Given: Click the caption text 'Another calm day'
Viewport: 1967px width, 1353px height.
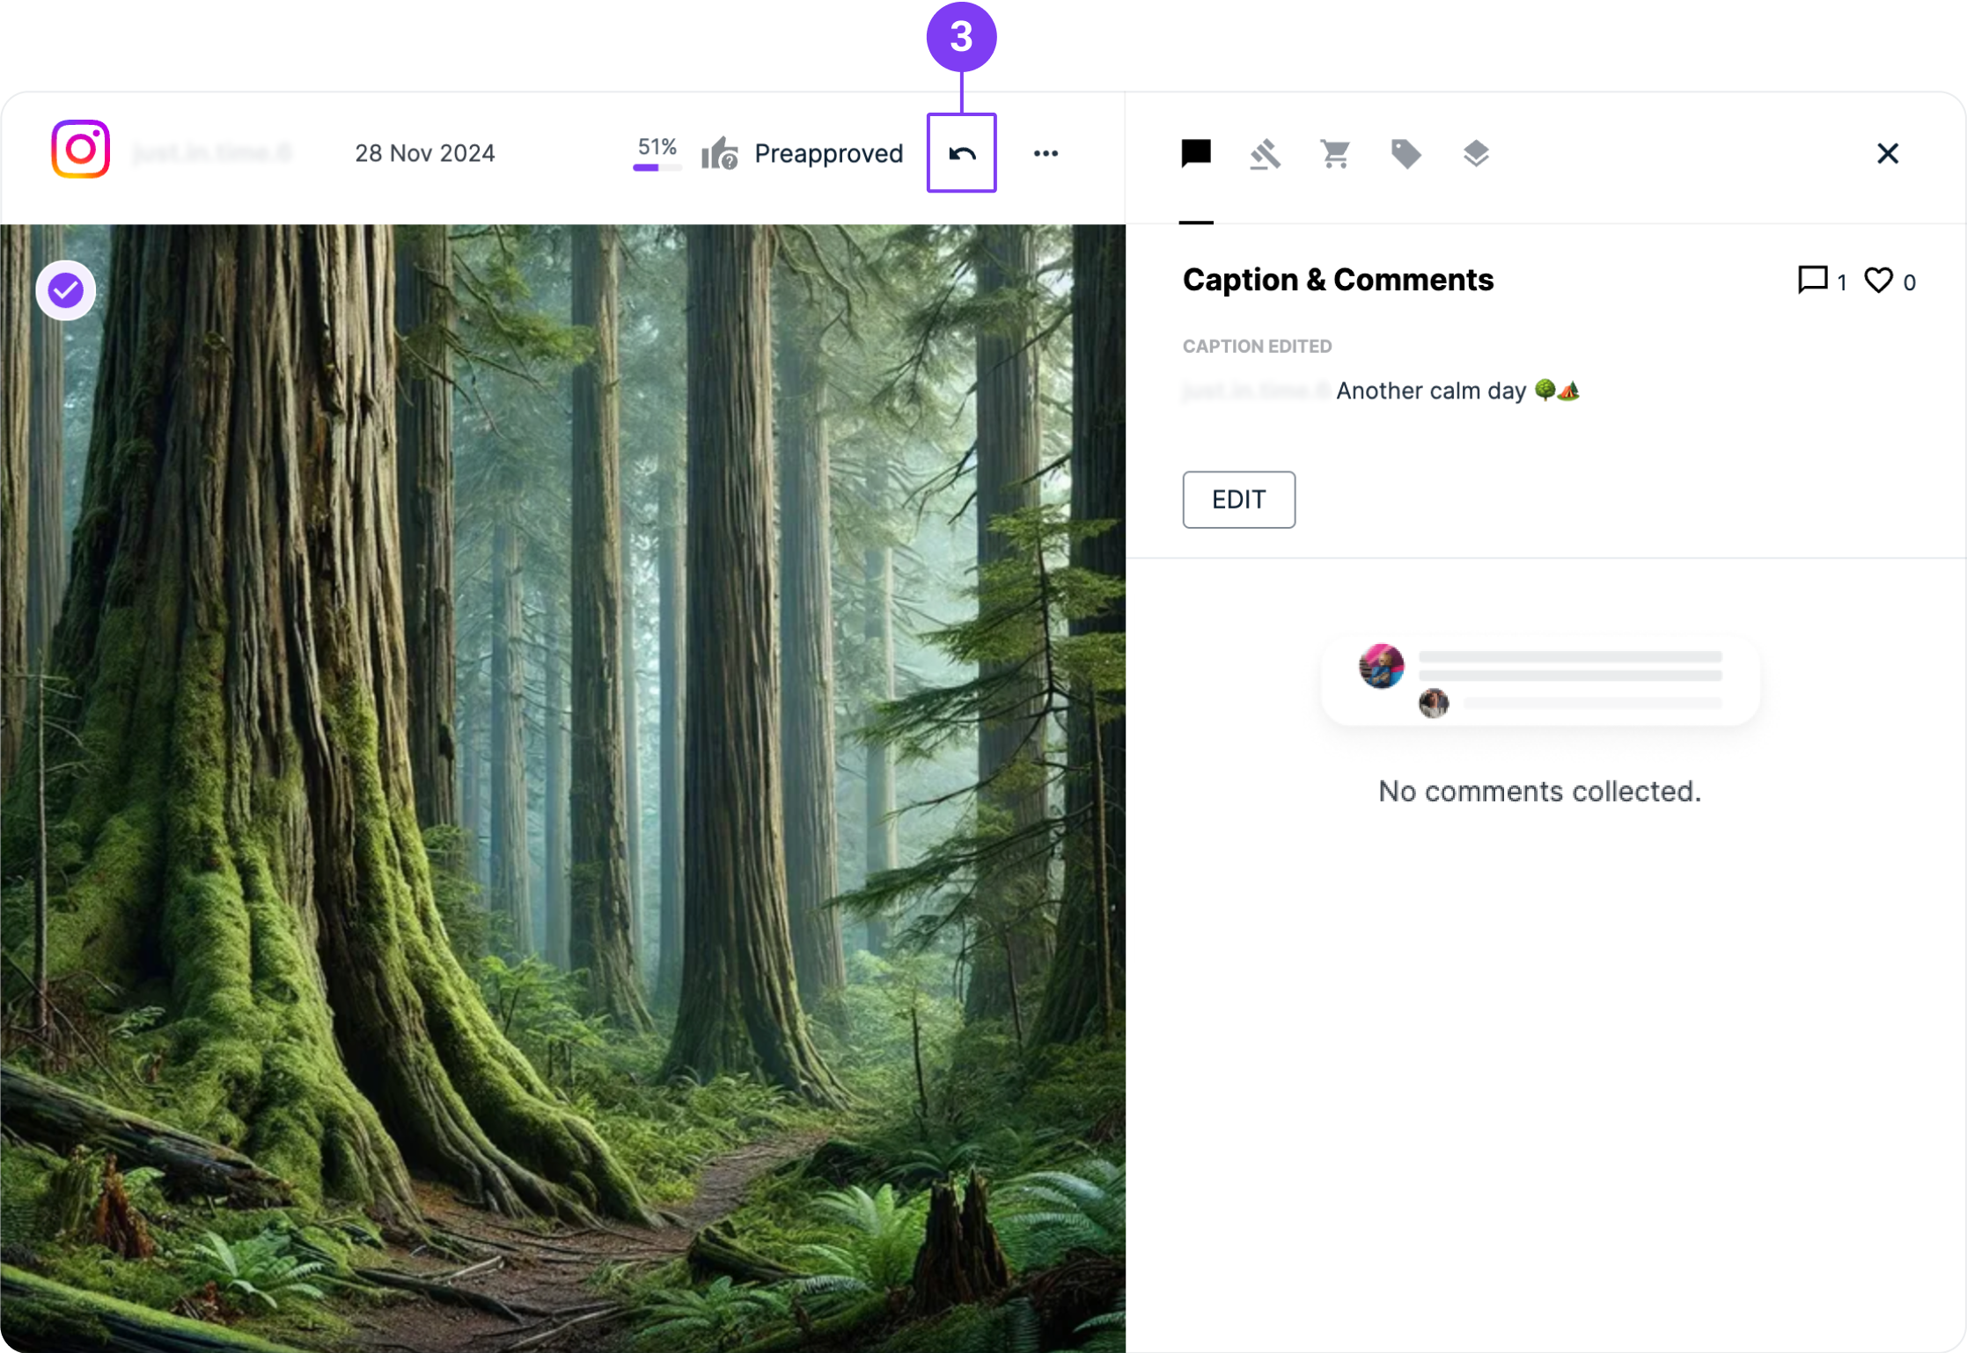Looking at the screenshot, I should 1431,391.
